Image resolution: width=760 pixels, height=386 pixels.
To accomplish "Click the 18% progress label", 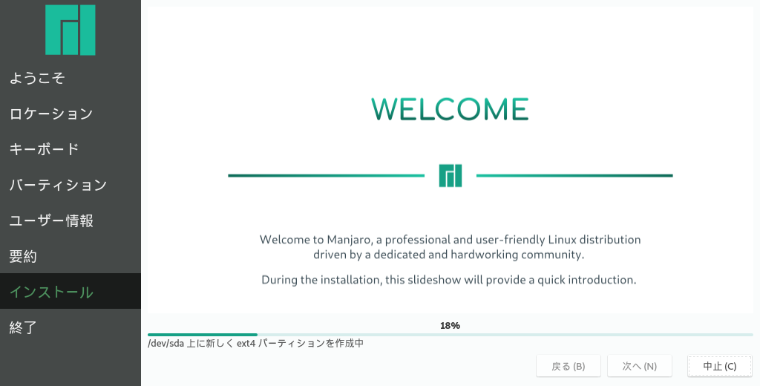I will click(450, 325).
